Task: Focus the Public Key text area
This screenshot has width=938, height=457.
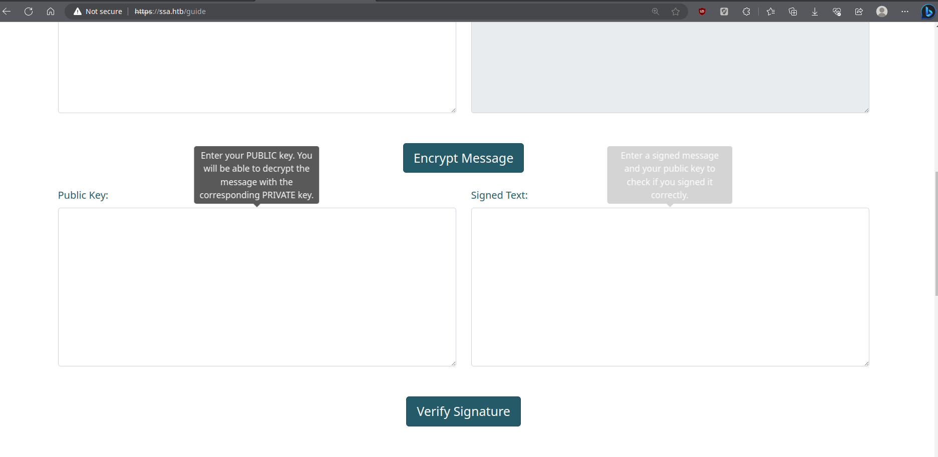Action: click(257, 287)
